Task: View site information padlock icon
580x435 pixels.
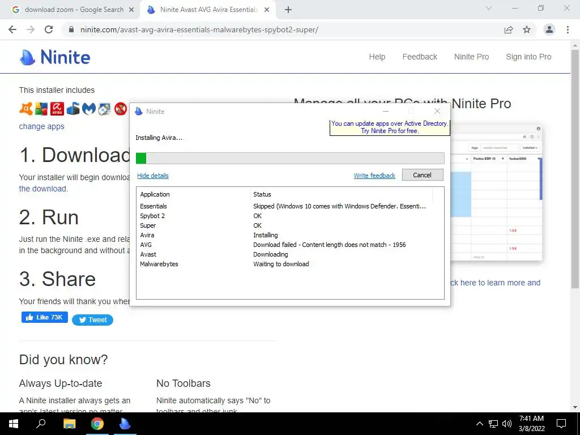Action: coord(71,29)
